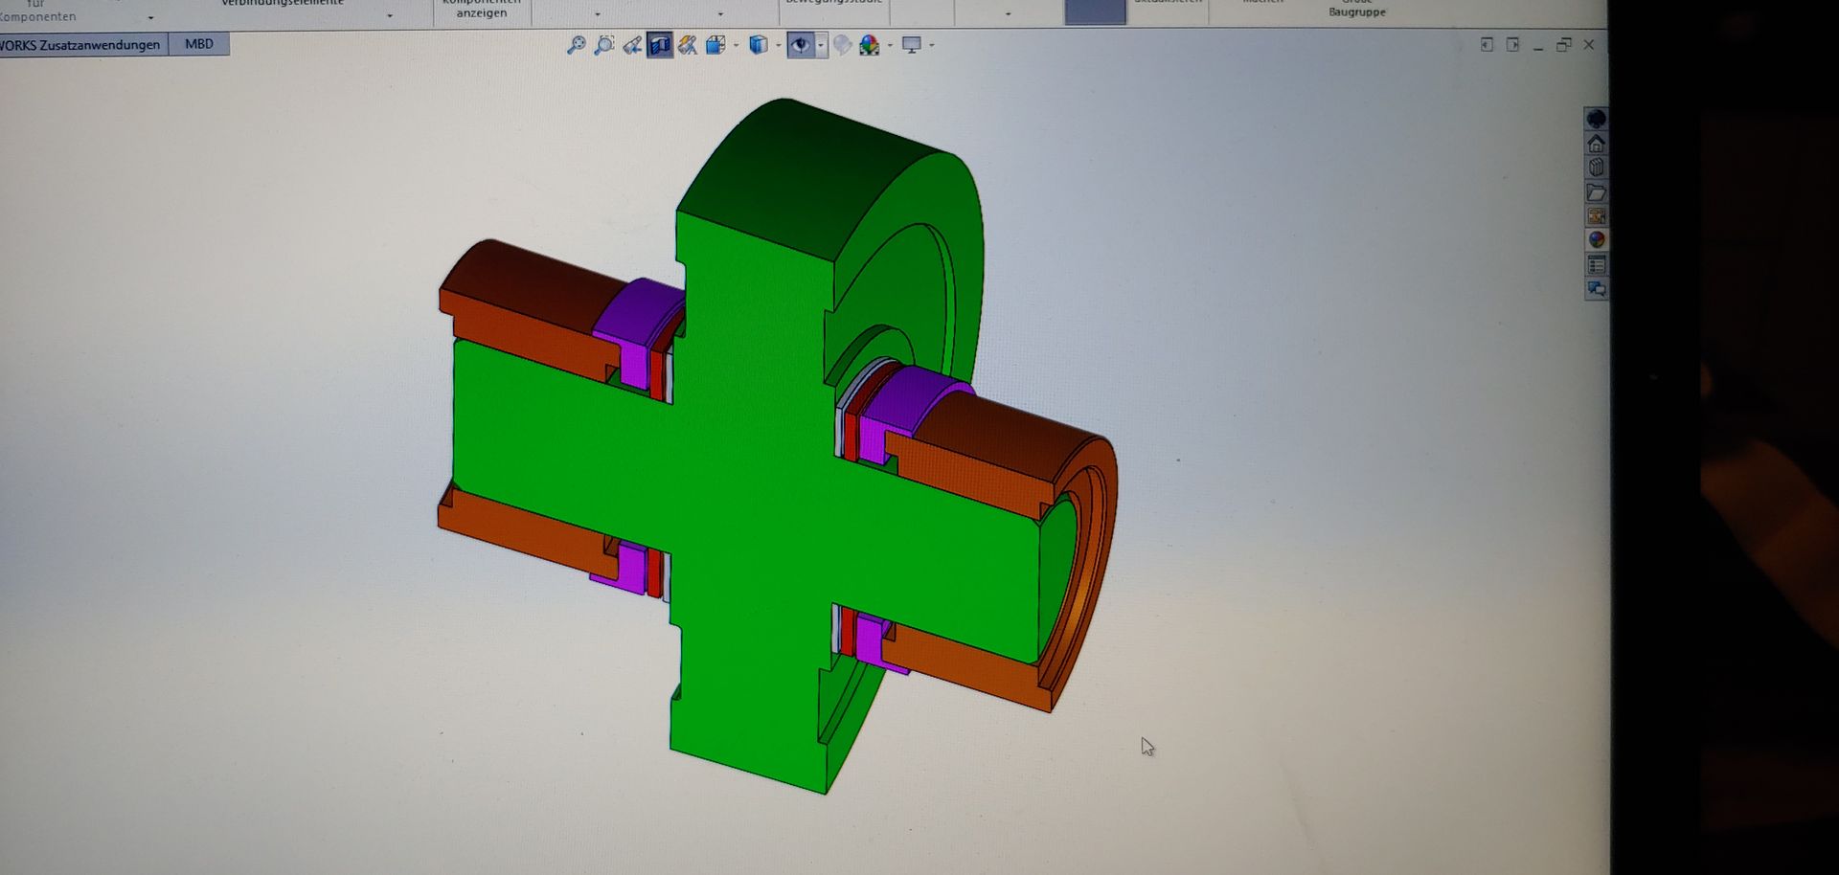Click the Edit Appearance color ball icon
The height and width of the screenshot is (875, 1839).
click(842, 45)
